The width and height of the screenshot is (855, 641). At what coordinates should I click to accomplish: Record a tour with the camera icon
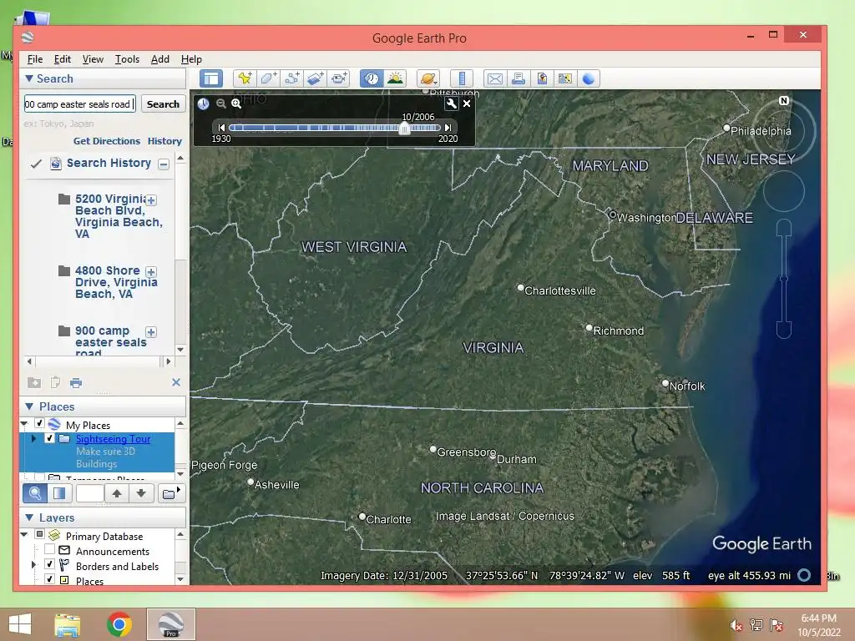pyautogui.click(x=339, y=78)
